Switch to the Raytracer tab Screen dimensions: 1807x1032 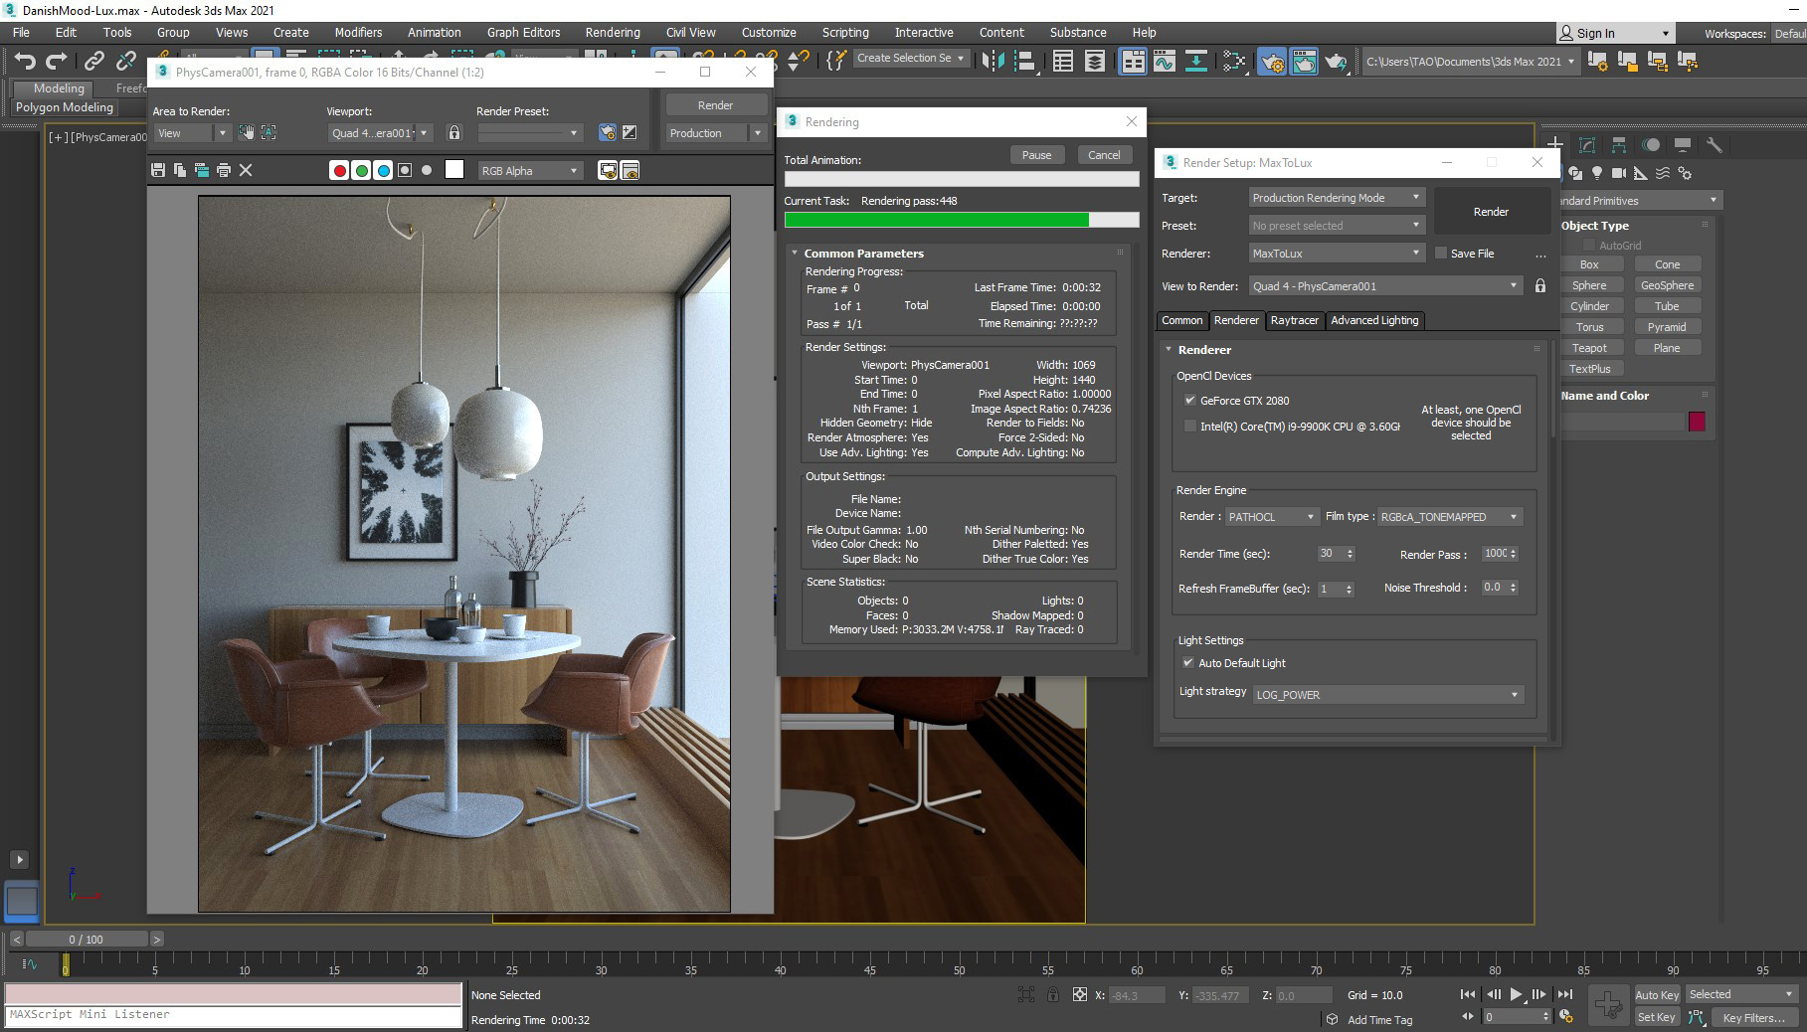1294,320
